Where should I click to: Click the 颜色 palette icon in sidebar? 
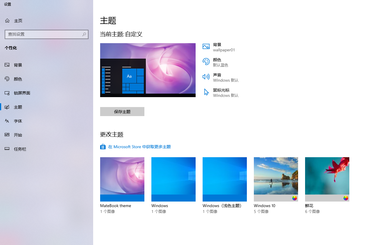[7, 79]
